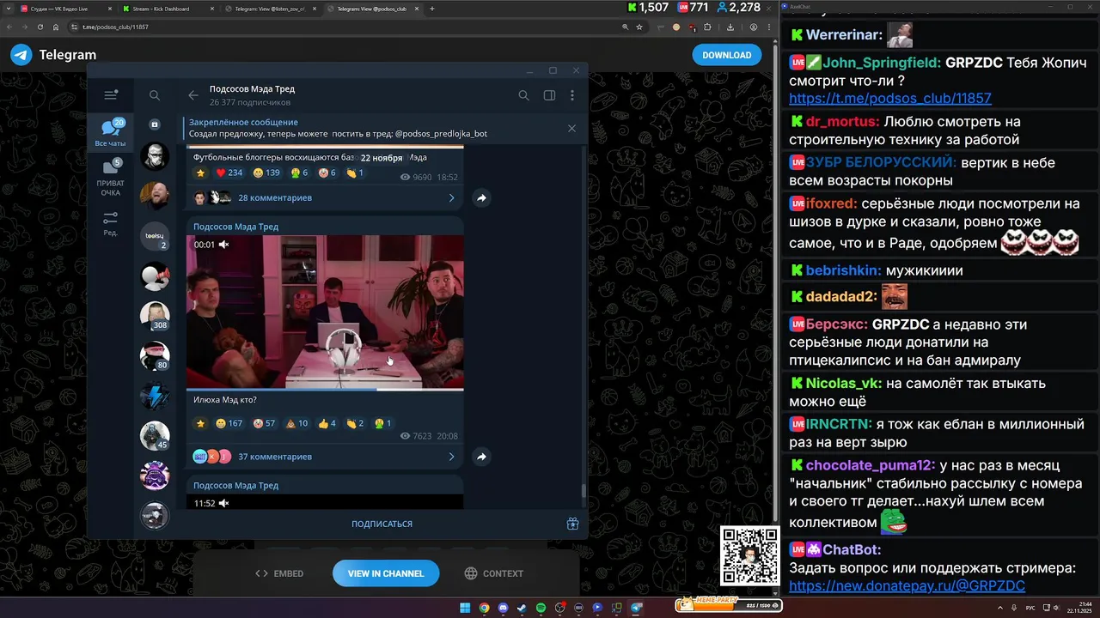1100x618 pixels.
Task: Click the poop reaction with 10
Action: pos(296,423)
